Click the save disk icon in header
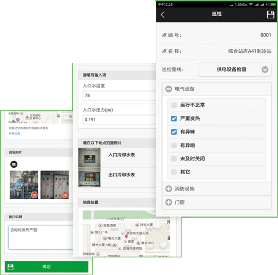 [270, 14]
